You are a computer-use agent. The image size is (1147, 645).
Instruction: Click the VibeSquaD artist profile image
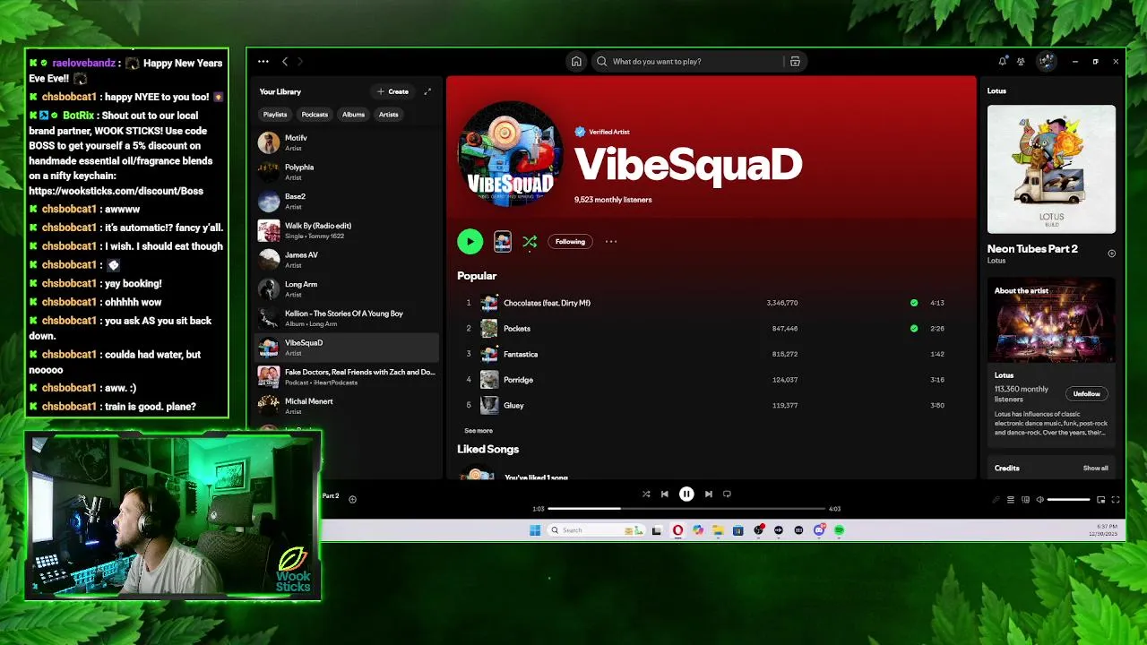pyautogui.click(x=510, y=154)
